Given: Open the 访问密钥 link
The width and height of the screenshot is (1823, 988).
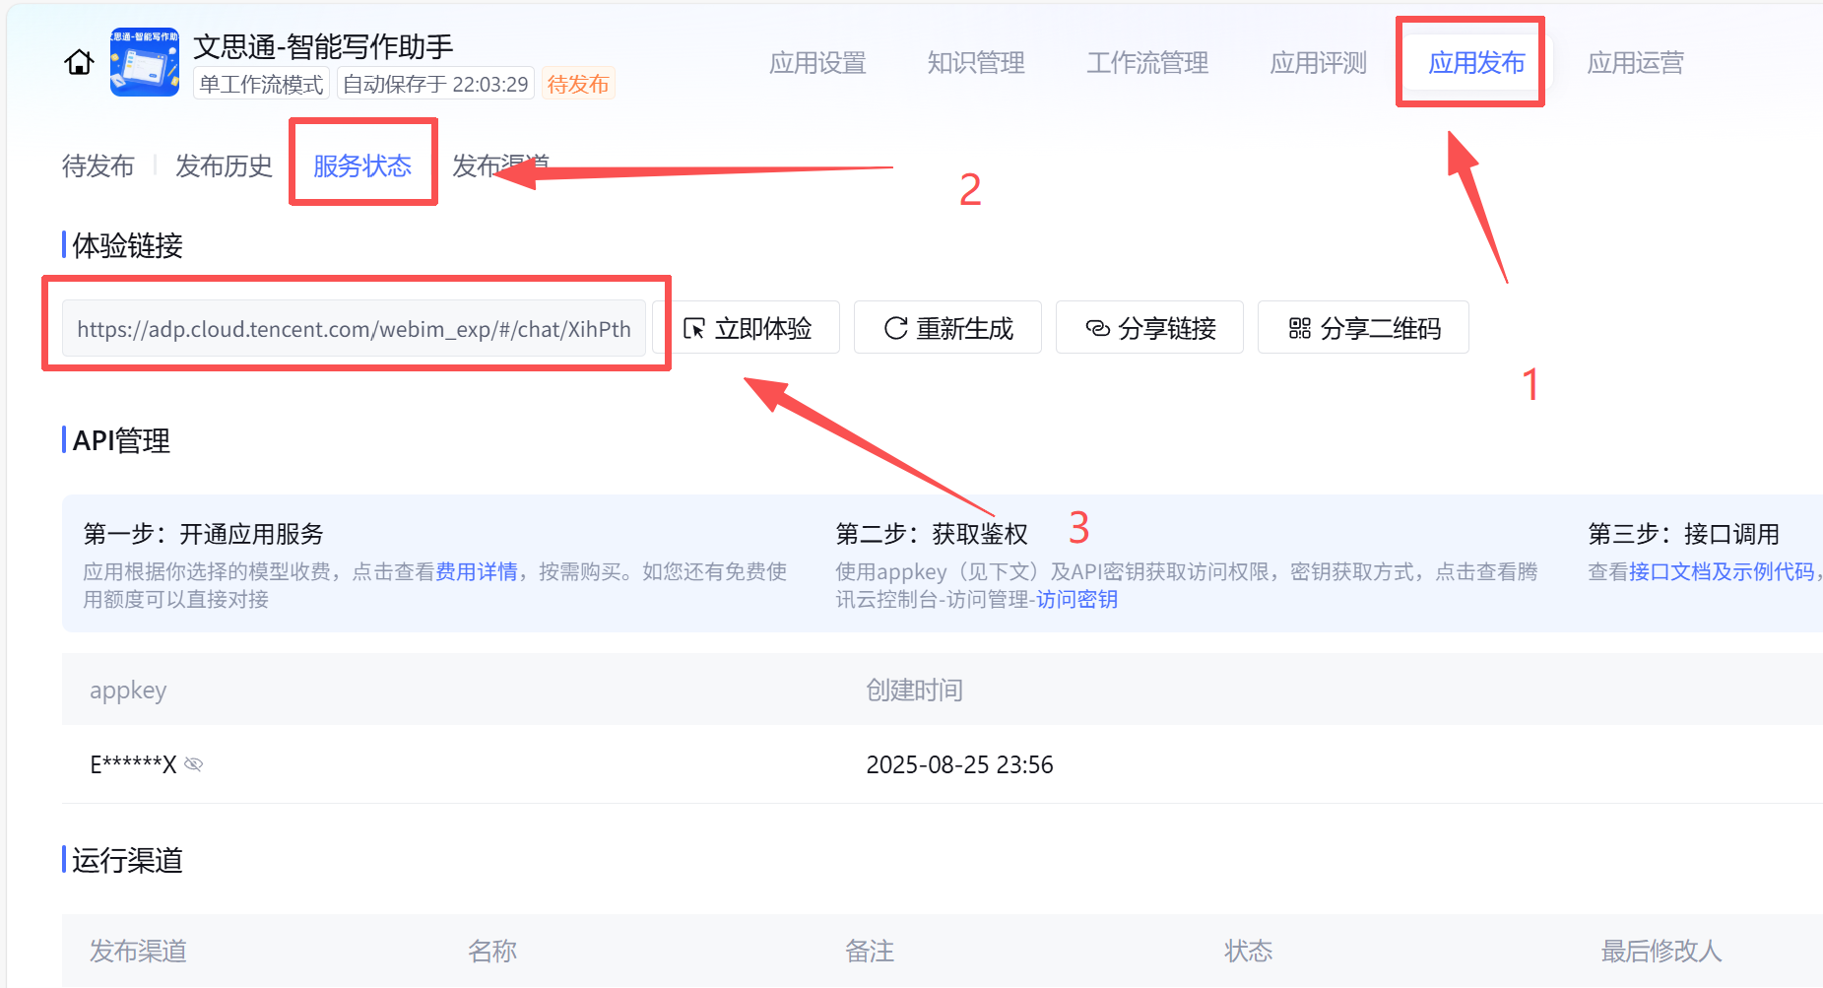Looking at the screenshot, I should click(1076, 599).
